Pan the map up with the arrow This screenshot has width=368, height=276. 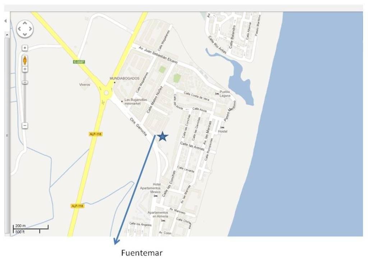tap(25, 23)
